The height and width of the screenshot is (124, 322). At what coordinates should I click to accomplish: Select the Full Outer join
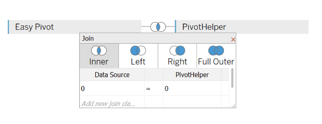(216, 56)
